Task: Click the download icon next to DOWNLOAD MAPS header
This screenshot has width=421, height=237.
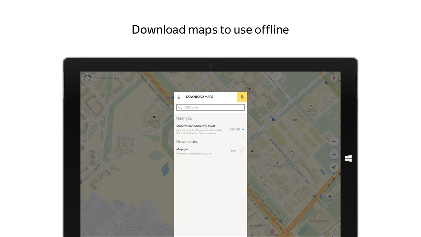Action: click(179, 97)
